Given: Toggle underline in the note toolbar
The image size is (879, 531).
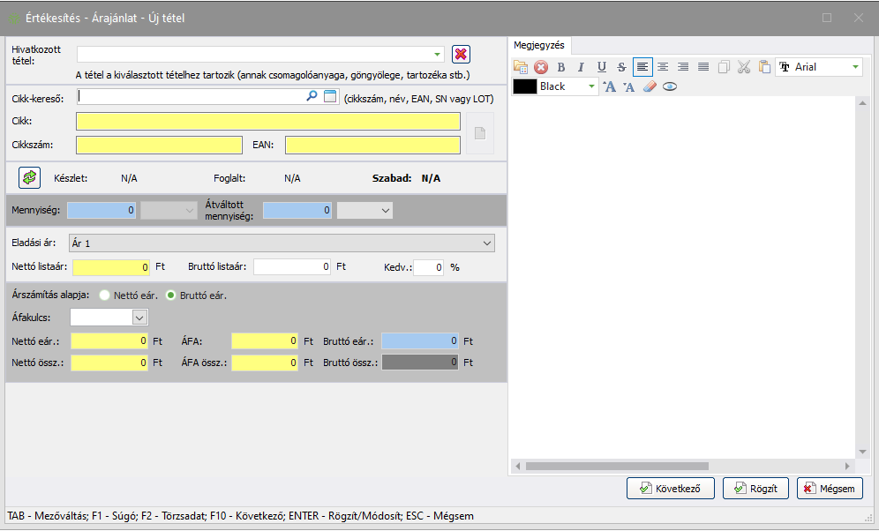Looking at the screenshot, I should (601, 67).
